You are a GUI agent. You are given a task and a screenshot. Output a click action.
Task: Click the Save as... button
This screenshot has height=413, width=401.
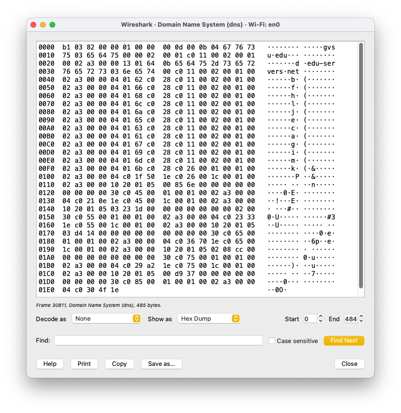pyautogui.click(x=161, y=364)
